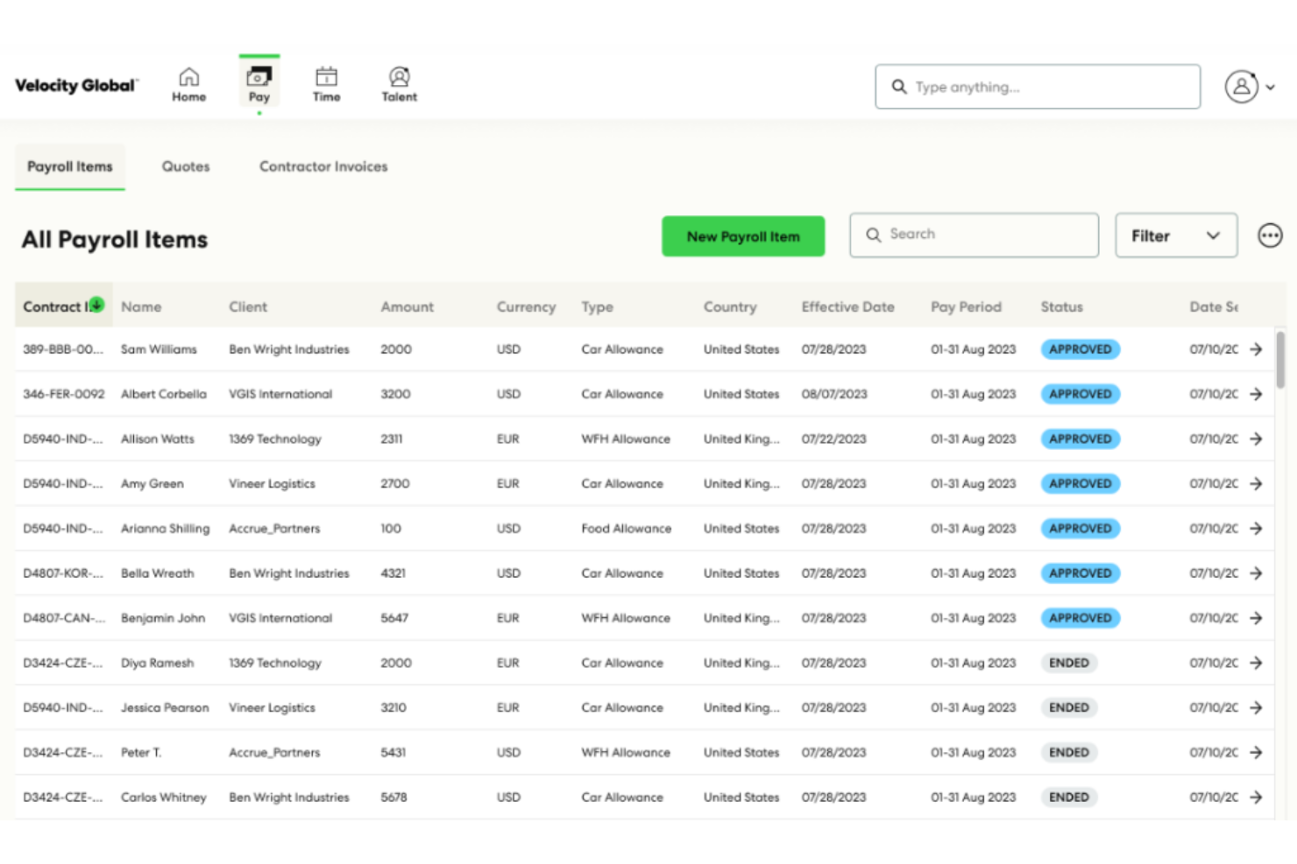Viewport: 1297px width, 864px height.
Task: Sort by the Effective Date column header
Action: pos(847,306)
